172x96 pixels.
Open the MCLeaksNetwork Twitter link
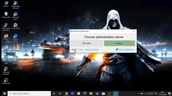point(127,50)
